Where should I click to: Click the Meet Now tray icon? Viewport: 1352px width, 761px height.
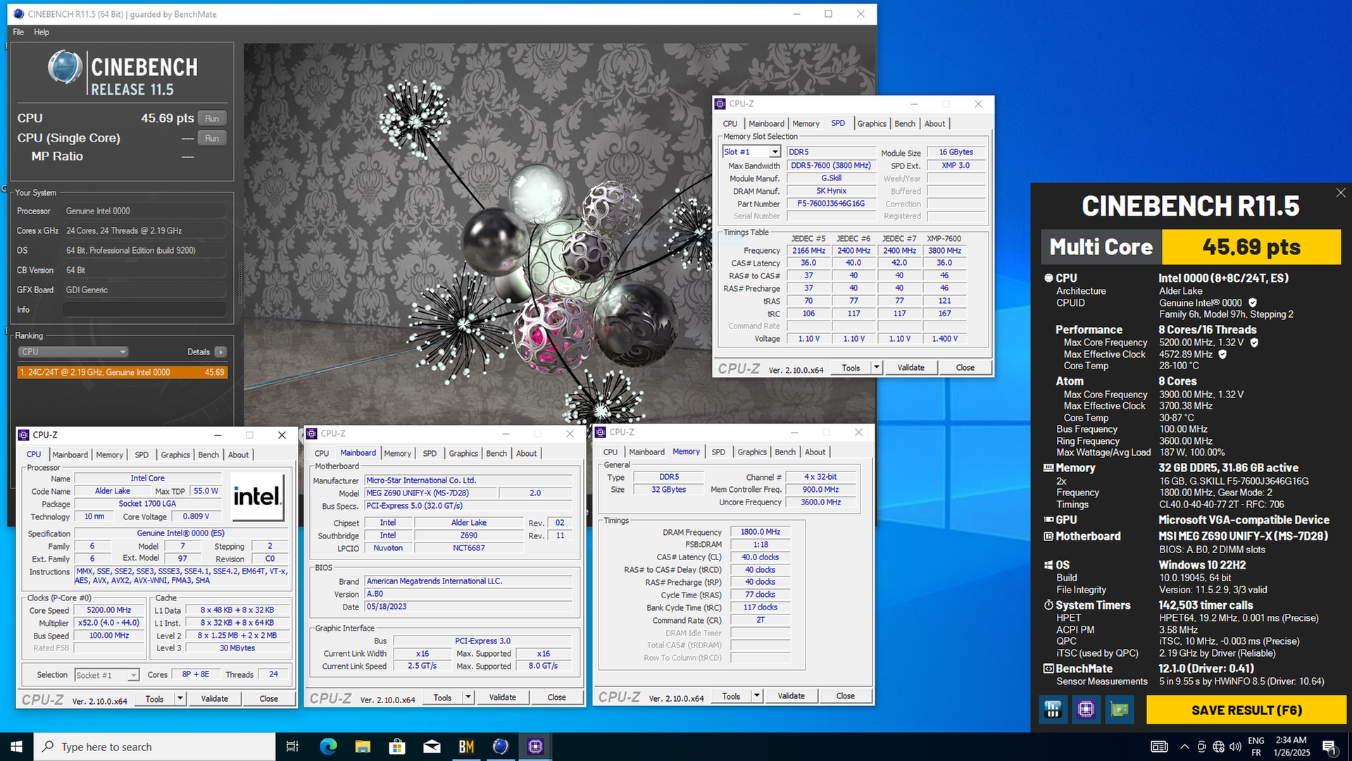tap(1201, 747)
